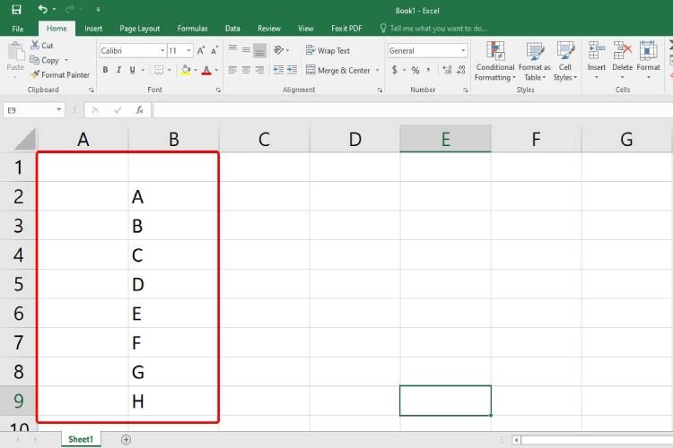Toggle italic formatting
The height and width of the screenshot is (448, 673).
(x=118, y=70)
